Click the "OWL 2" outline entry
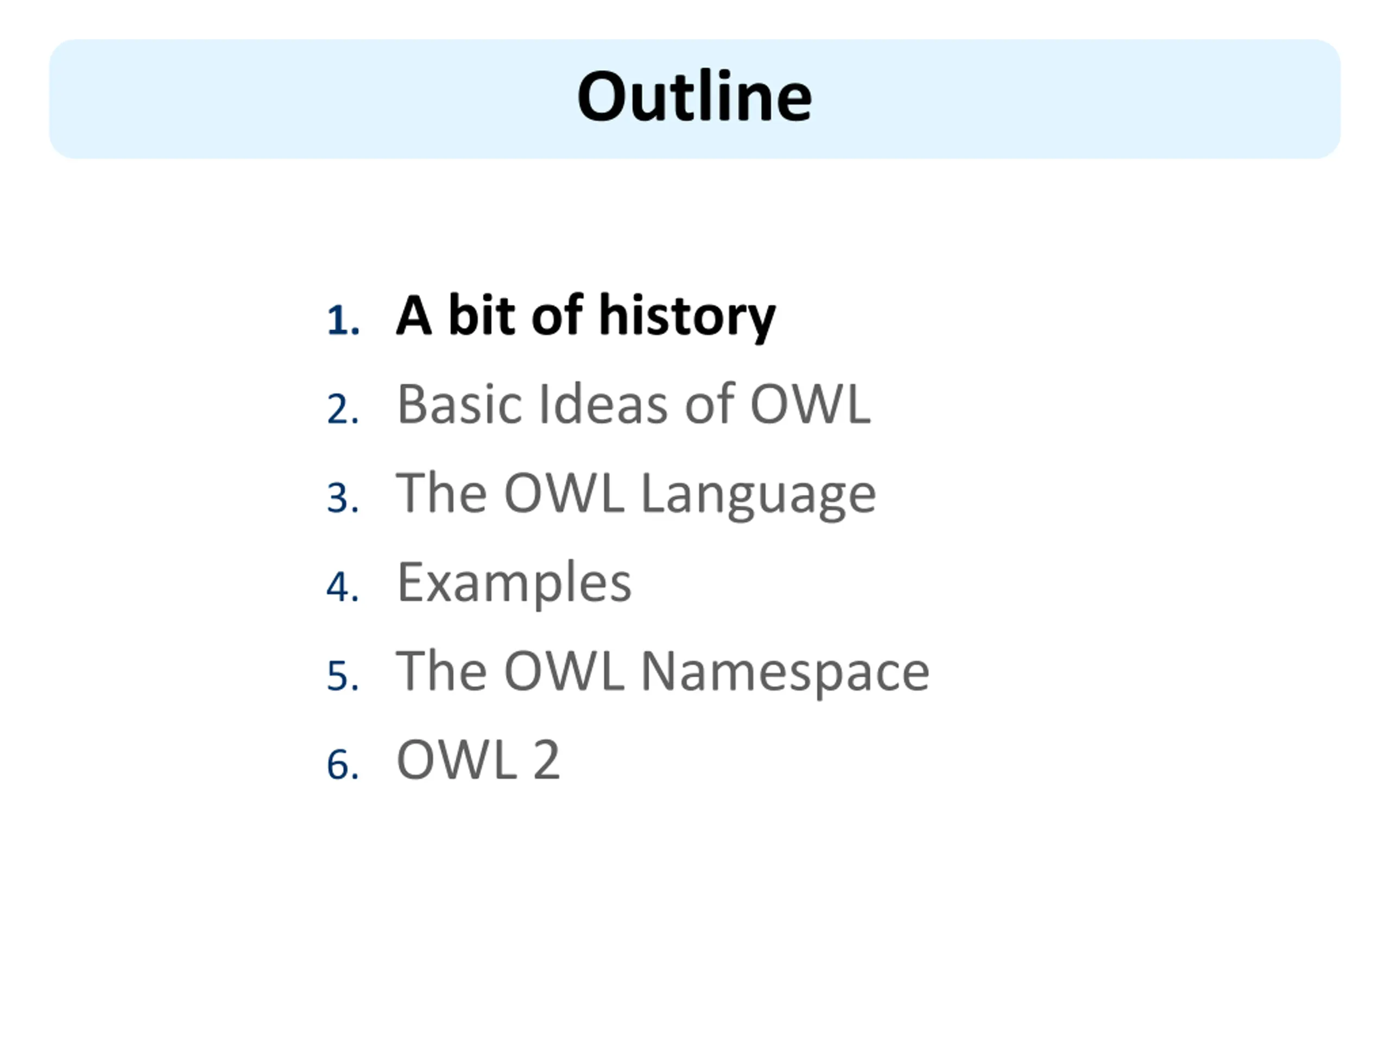 click(478, 761)
